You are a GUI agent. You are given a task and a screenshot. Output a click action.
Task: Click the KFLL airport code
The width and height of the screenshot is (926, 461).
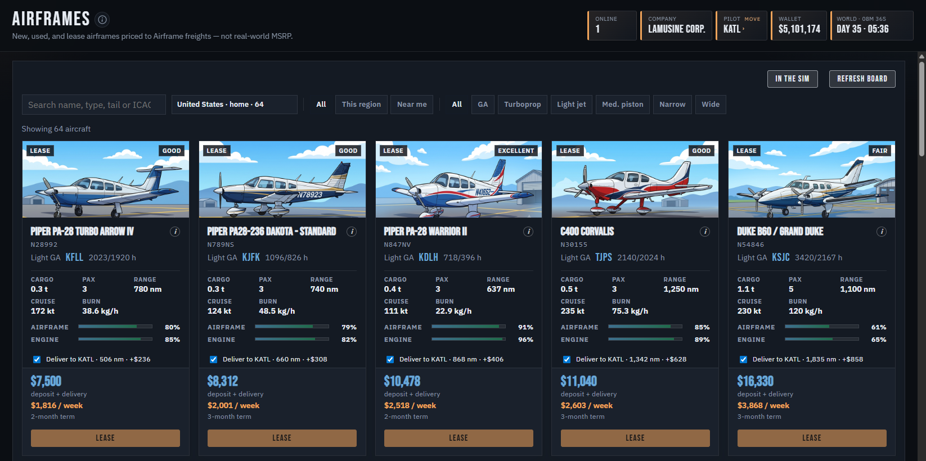74,257
